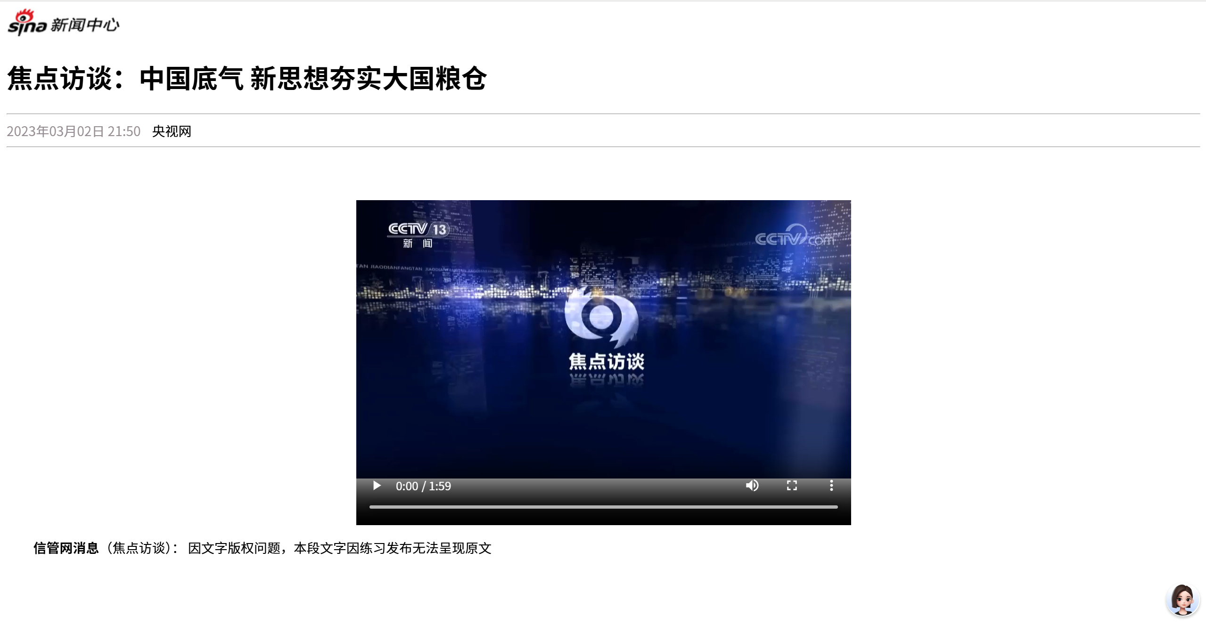Screen dimensions: 1206x641
Task: Toggle sound off with the speaker icon
Action: 753,486
